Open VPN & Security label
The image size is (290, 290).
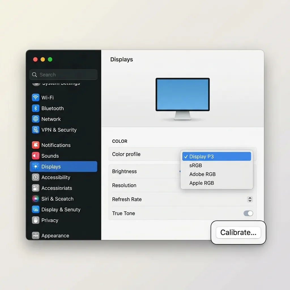click(59, 130)
